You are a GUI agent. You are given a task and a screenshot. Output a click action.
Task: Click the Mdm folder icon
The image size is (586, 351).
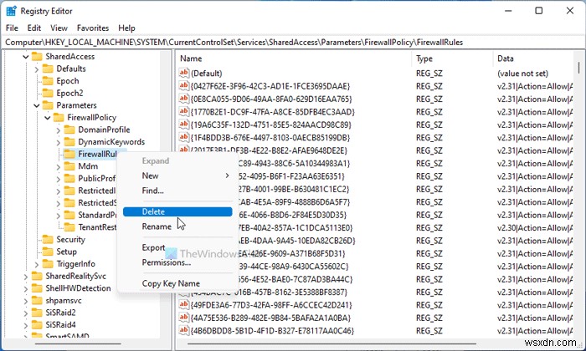point(69,166)
